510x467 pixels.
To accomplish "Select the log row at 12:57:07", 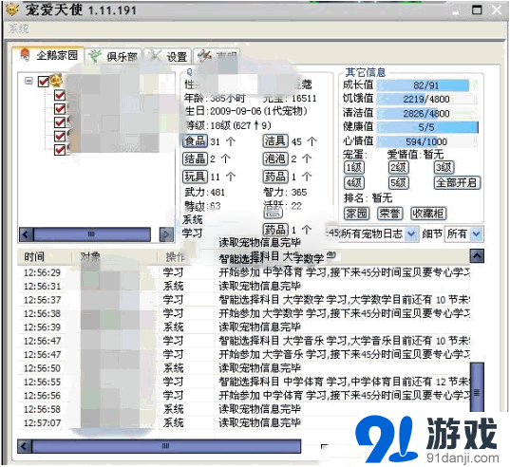I will pos(245,422).
